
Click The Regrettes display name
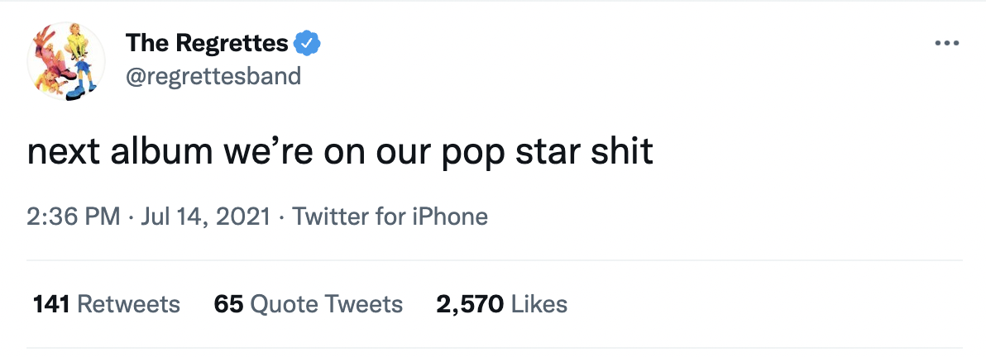(207, 43)
